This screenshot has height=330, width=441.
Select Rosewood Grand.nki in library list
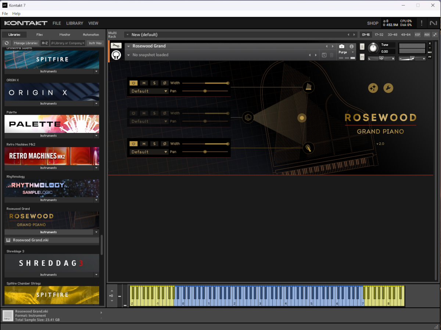click(52, 240)
